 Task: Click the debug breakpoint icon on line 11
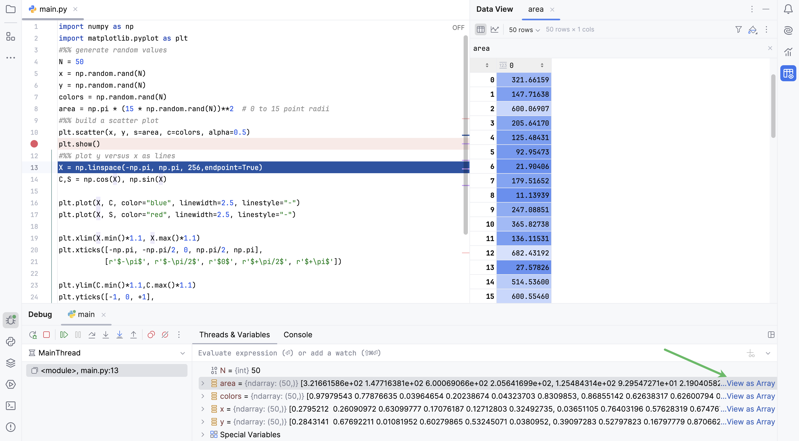[x=34, y=144]
